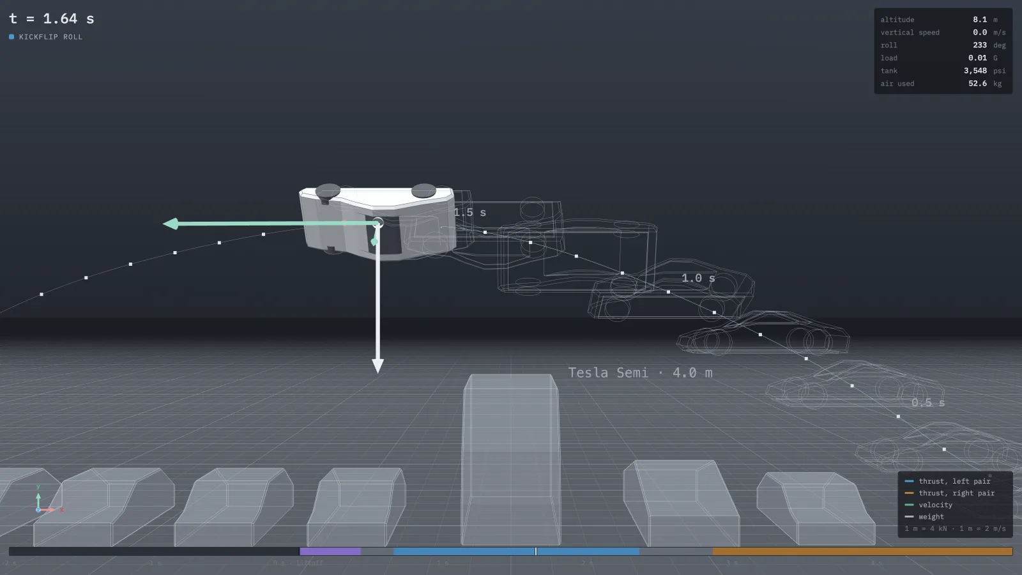This screenshot has width=1022, height=575.
Task: Click the load value '0.01'
Action: (977, 58)
